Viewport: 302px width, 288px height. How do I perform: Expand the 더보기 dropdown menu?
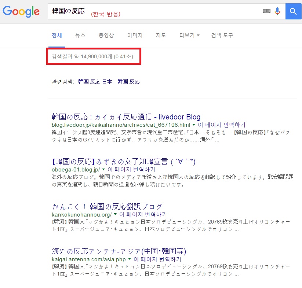[189, 36]
